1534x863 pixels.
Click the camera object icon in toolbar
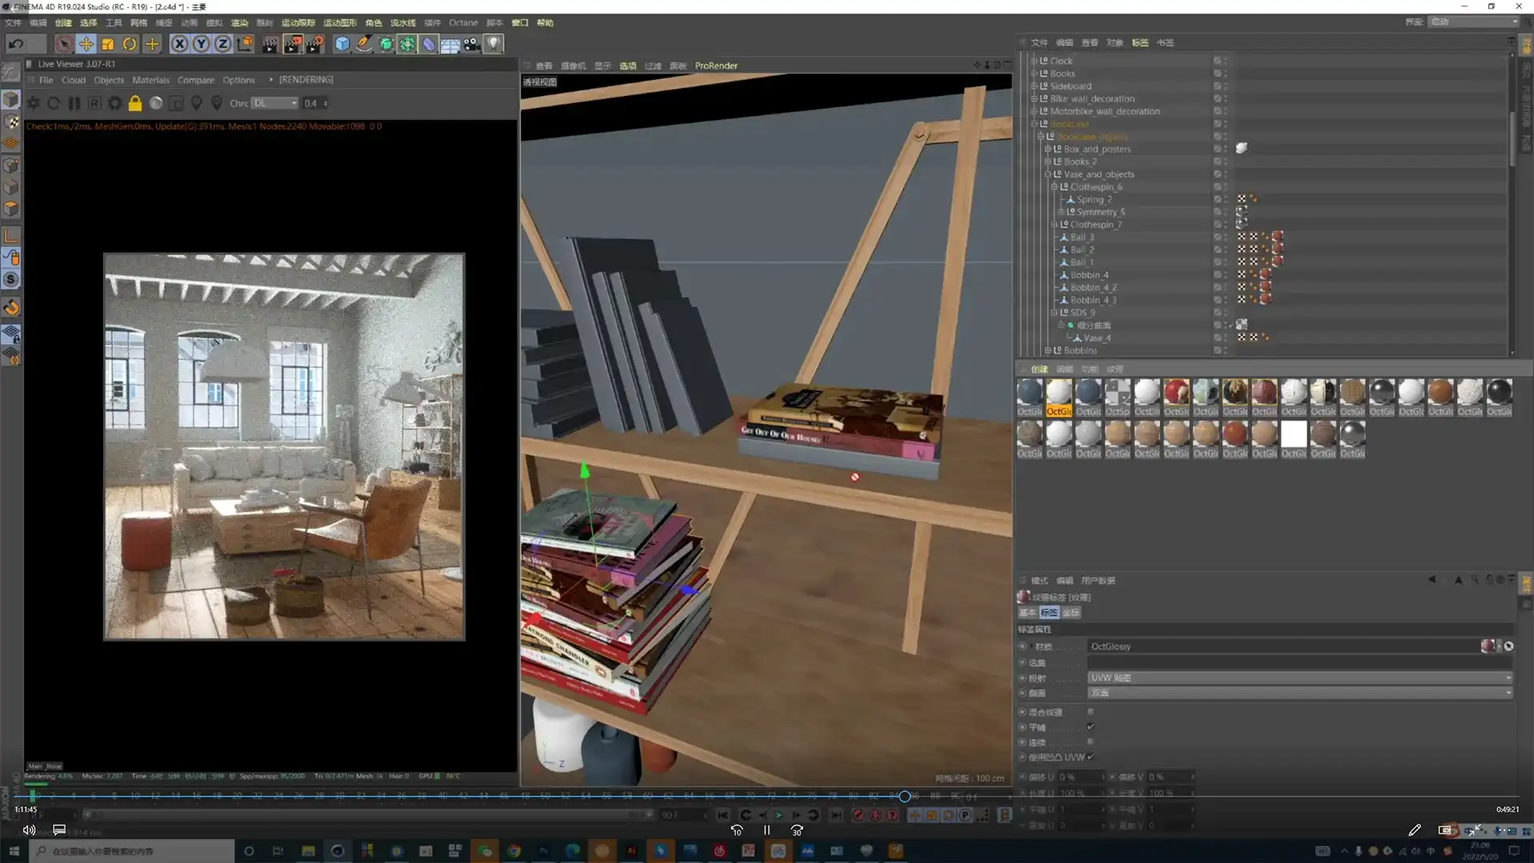coord(472,44)
